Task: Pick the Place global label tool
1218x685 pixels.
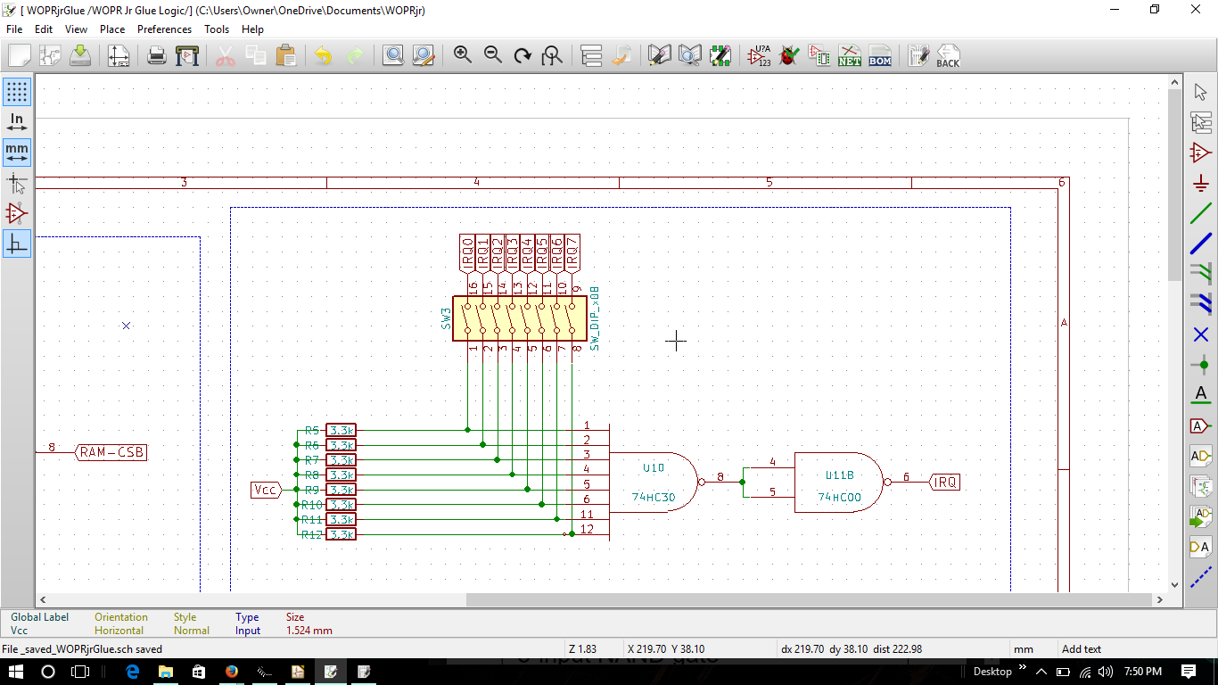Action: [1201, 426]
